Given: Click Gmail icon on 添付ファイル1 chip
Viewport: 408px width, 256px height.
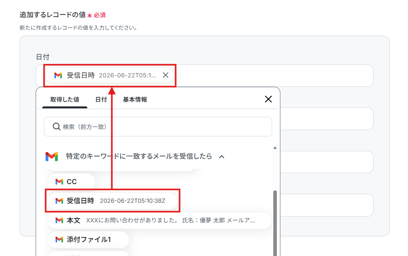Looking at the screenshot, I should pos(60,239).
